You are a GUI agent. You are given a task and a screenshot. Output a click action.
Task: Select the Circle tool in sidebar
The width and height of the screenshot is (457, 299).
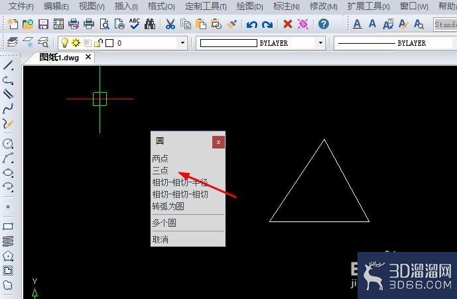tap(8, 143)
